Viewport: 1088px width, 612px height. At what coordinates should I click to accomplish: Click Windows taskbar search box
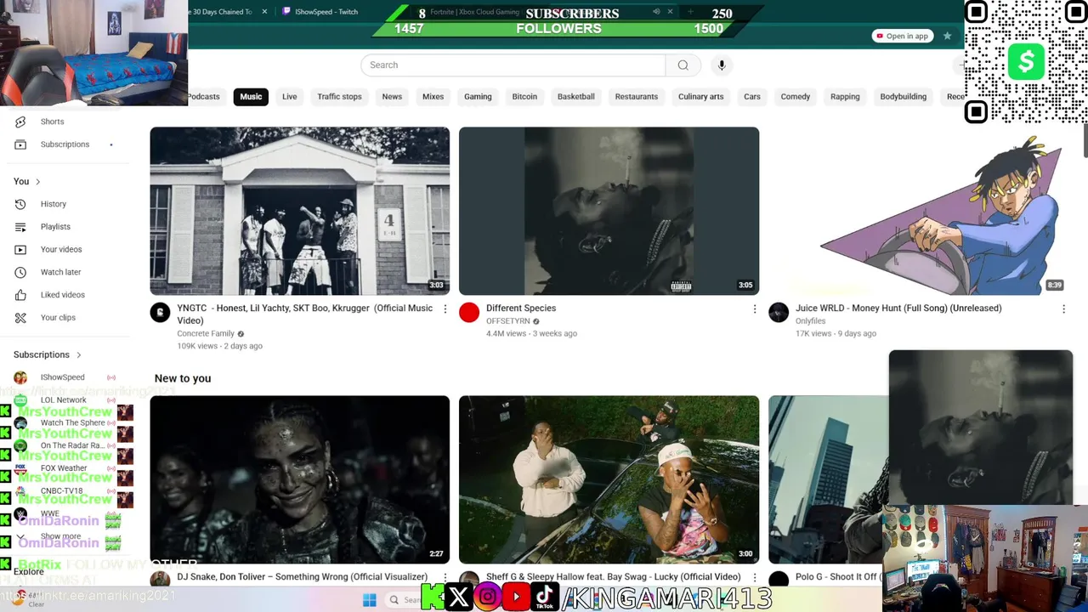(x=406, y=600)
